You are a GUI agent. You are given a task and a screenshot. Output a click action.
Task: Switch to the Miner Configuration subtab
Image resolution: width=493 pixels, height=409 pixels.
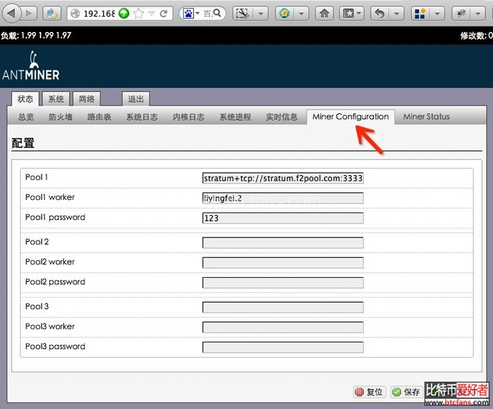(x=351, y=117)
